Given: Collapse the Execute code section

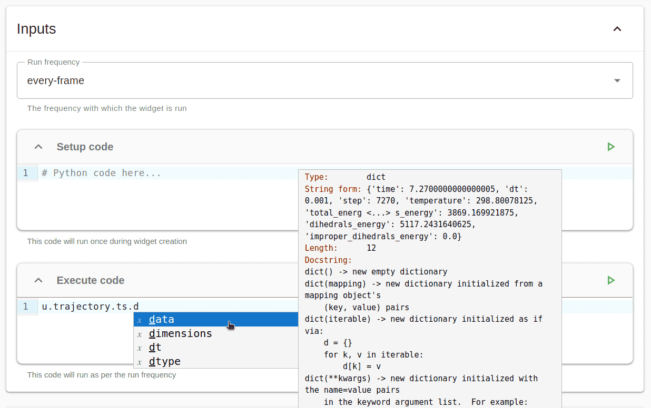Looking at the screenshot, I should (x=38, y=280).
